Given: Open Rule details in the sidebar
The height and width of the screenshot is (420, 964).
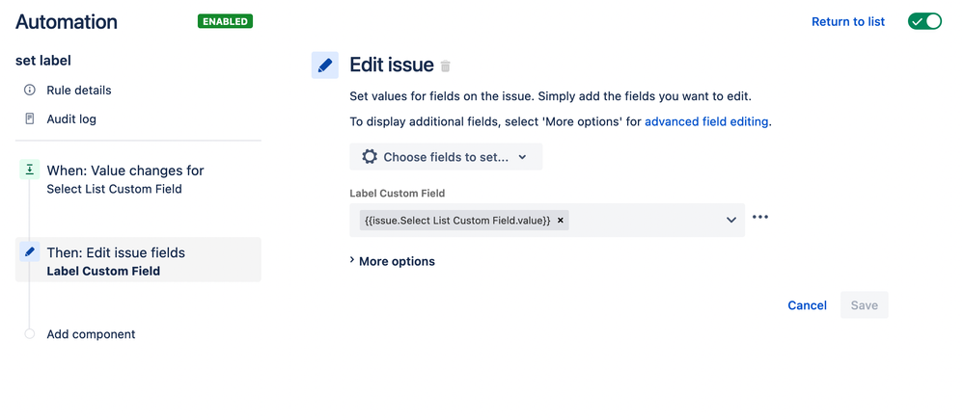Looking at the screenshot, I should 79,91.
